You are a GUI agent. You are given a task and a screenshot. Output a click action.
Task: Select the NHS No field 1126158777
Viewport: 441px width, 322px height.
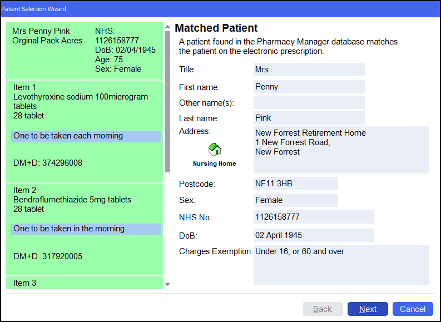pyautogui.click(x=313, y=217)
